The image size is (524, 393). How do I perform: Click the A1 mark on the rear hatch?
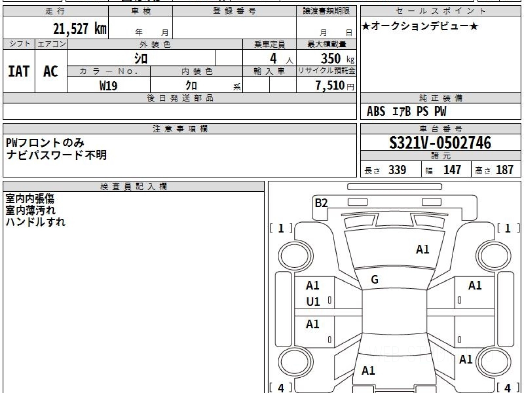pyautogui.click(x=368, y=371)
